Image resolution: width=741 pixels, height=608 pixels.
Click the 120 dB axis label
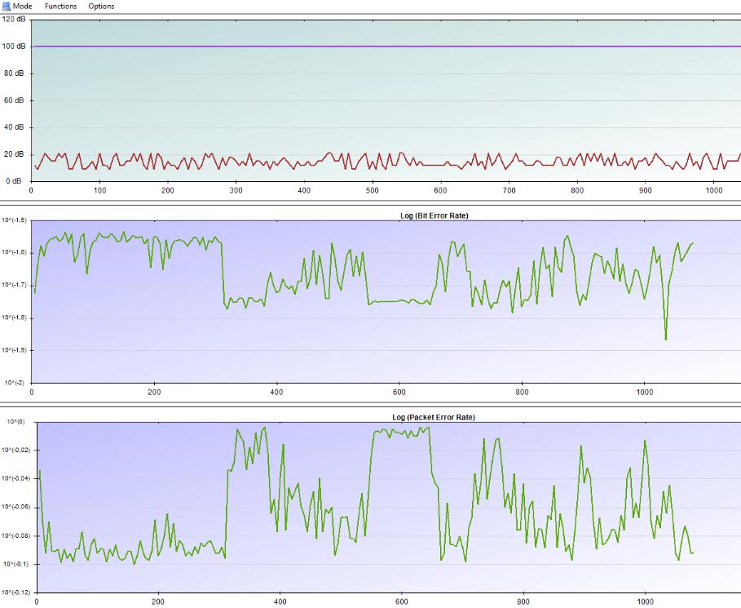pyautogui.click(x=14, y=20)
